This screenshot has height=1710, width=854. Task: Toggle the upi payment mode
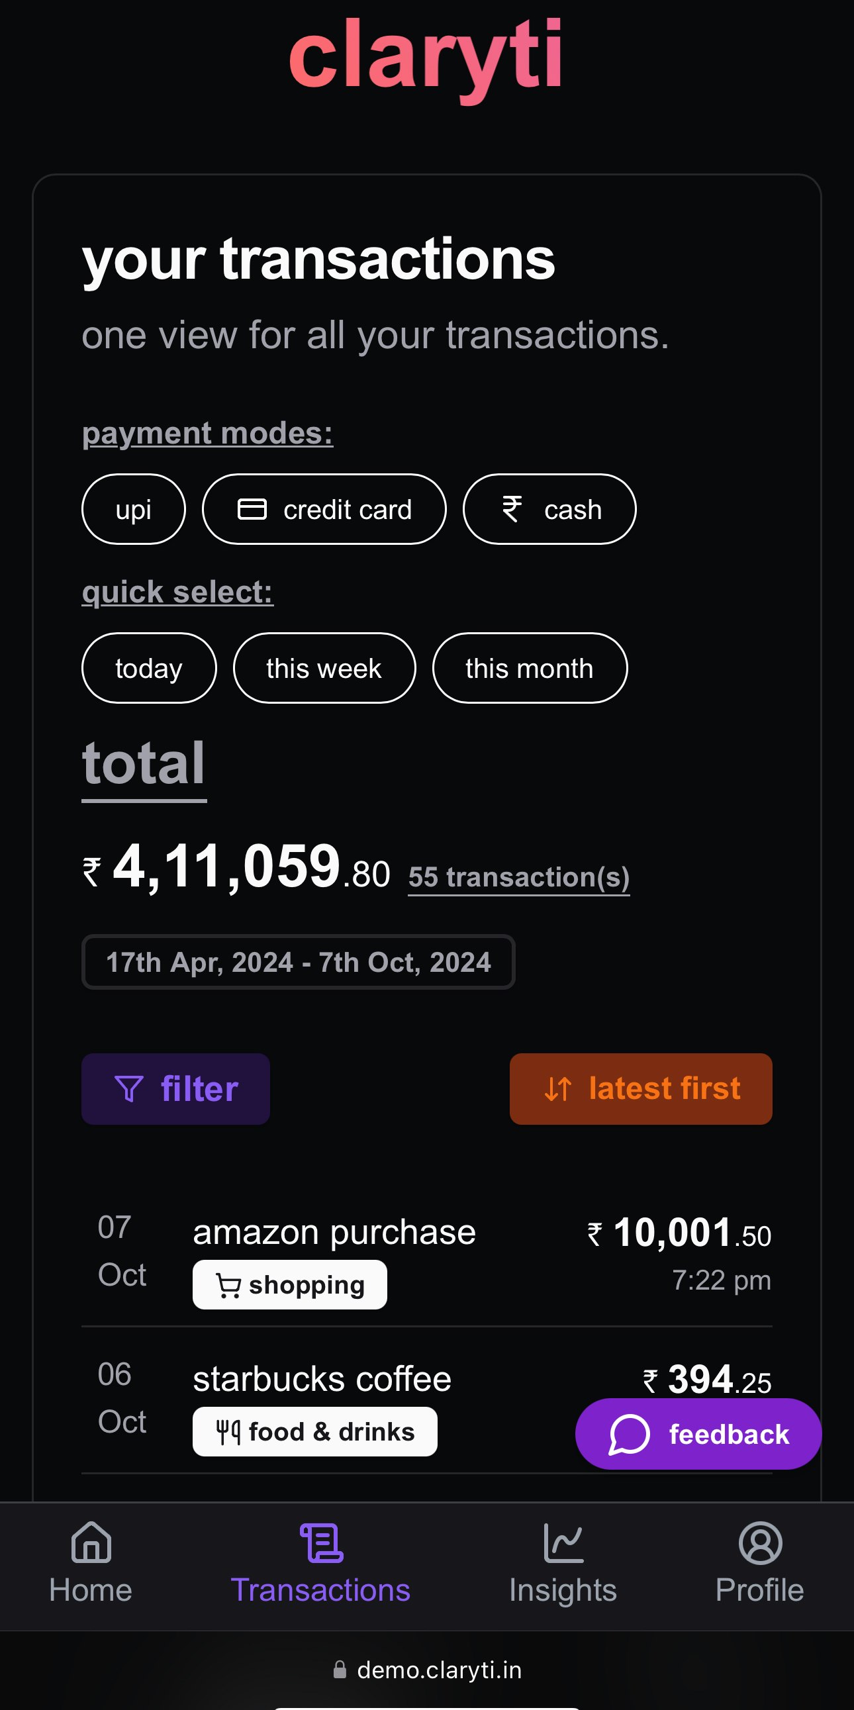point(133,509)
